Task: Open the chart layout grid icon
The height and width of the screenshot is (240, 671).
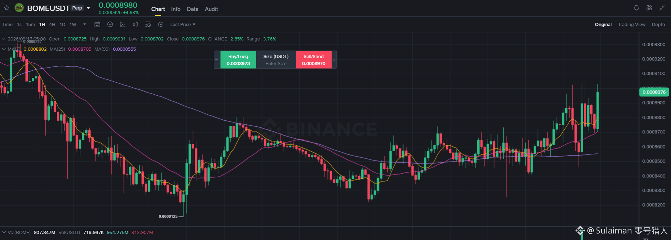Action: point(649,8)
